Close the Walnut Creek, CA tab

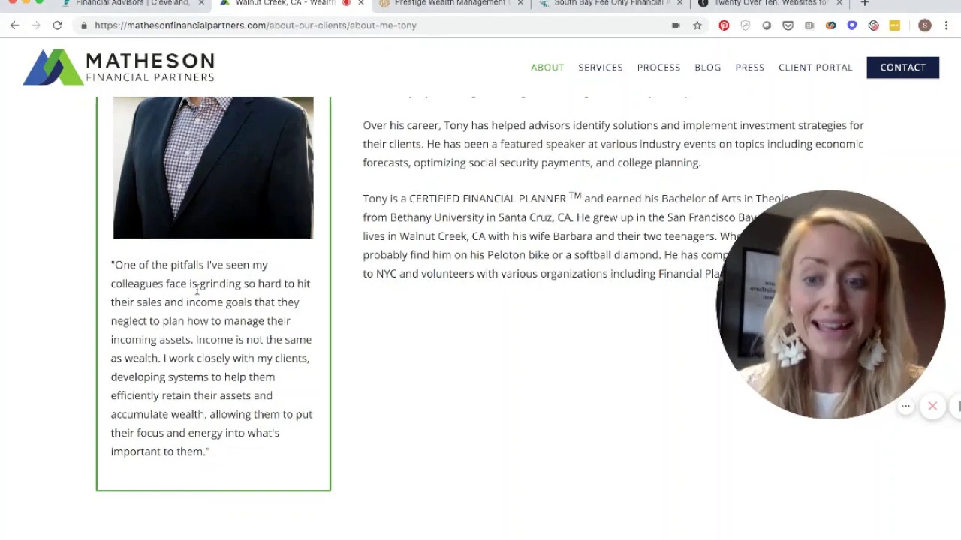point(361,3)
